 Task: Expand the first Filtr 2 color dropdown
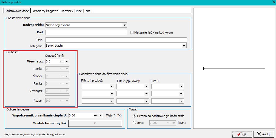tap(146, 86)
